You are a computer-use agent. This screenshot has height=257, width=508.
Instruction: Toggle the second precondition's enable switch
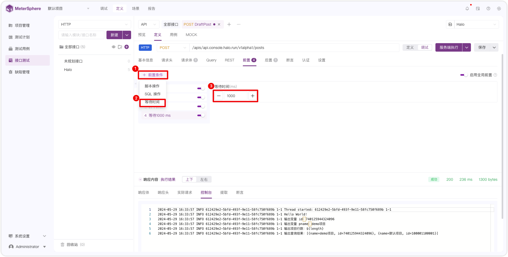(201, 97)
